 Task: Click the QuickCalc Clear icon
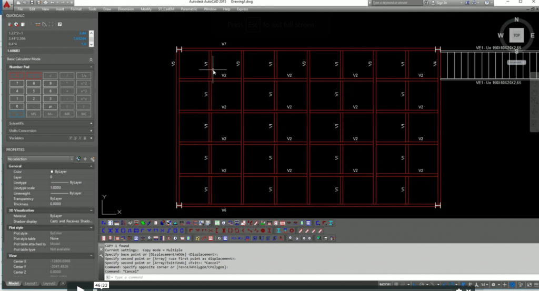[x=9, y=24]
